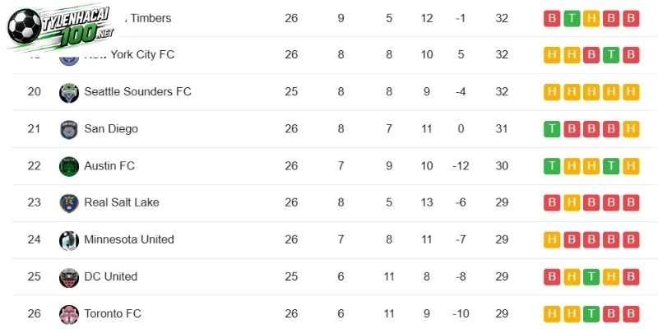Open the Minnesota United team link
The height and width of the screenshot is (329, 658).
tap(129, 239)
